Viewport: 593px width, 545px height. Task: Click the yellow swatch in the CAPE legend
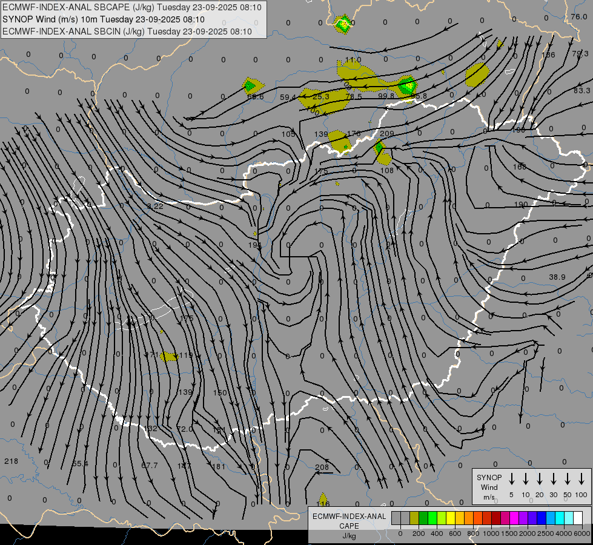[x=451, y=518]
